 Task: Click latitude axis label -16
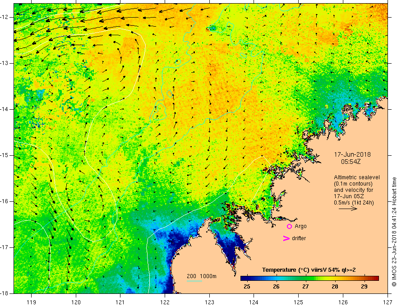[5, 201]
